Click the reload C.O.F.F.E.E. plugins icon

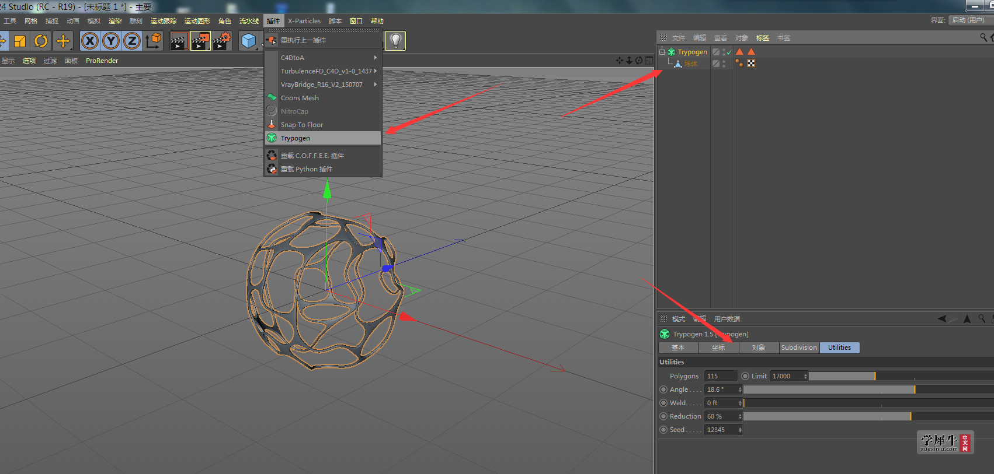click(272, 156)
